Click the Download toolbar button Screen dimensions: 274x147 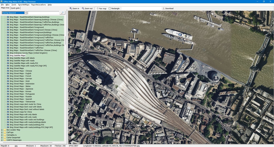pyautogui.click(x=168, y=8)
